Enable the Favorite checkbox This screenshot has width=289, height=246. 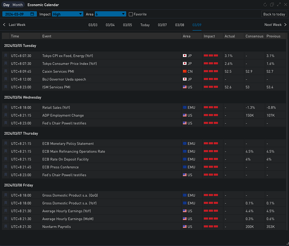click(x=131, y=14)
